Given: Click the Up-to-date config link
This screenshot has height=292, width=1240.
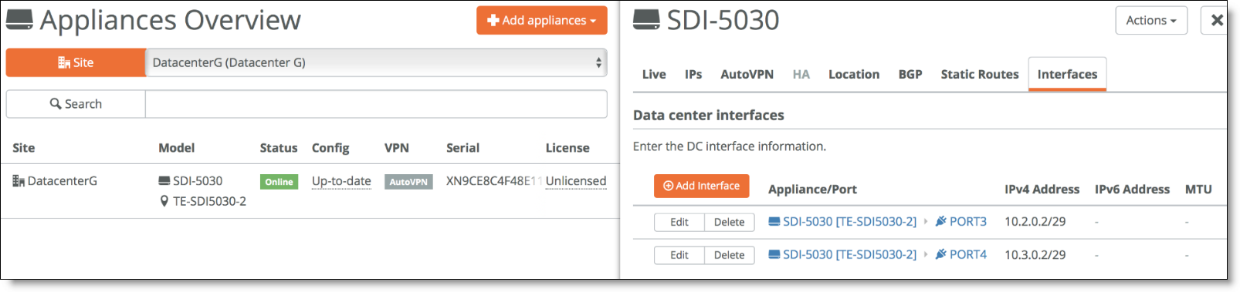Looking at the screenshot, I should click(341, 181).
